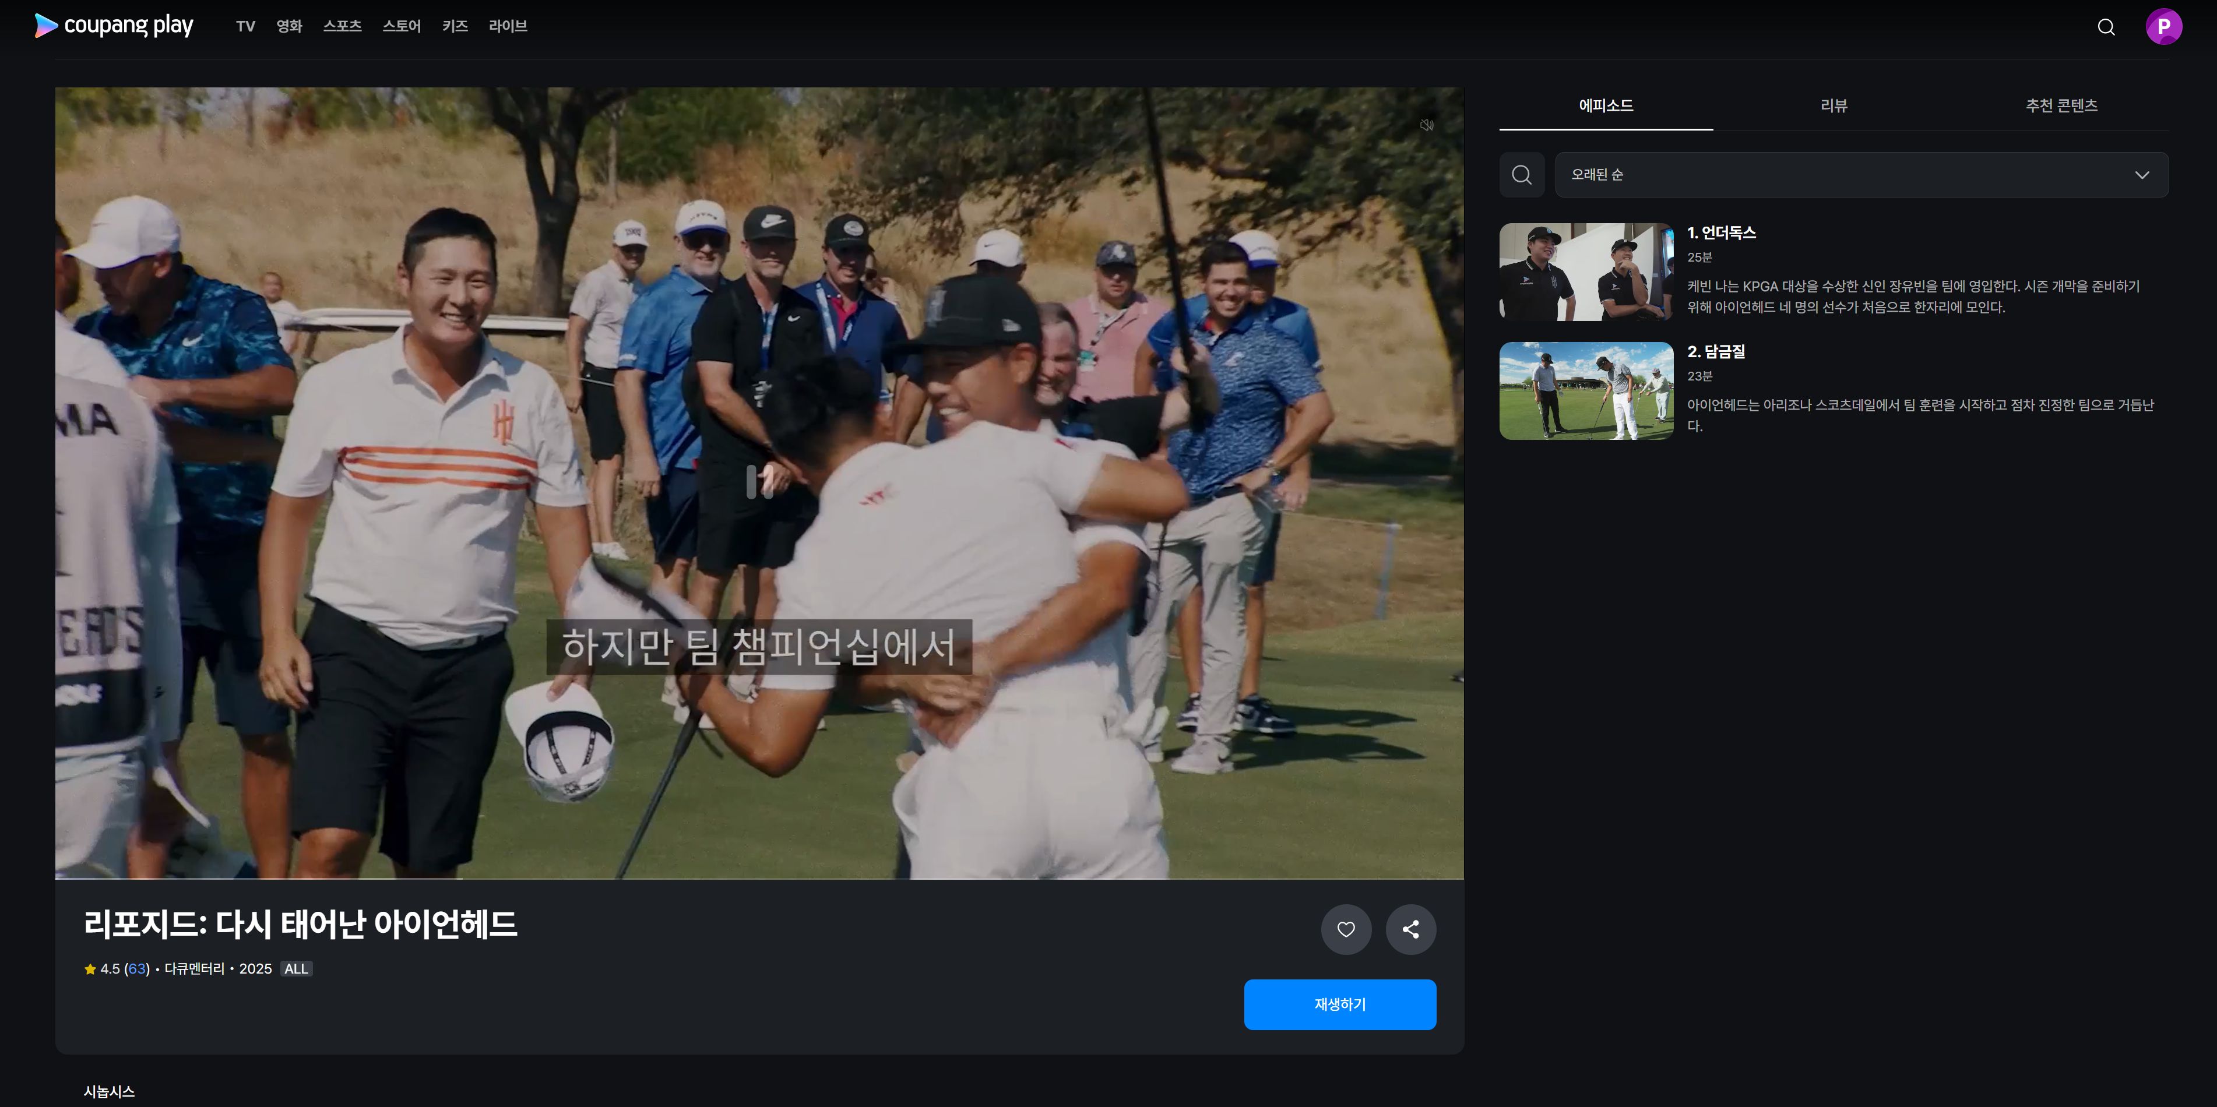Add to favorites with the heart icon
The image size is (2217, 1107).
(1345, 929)
